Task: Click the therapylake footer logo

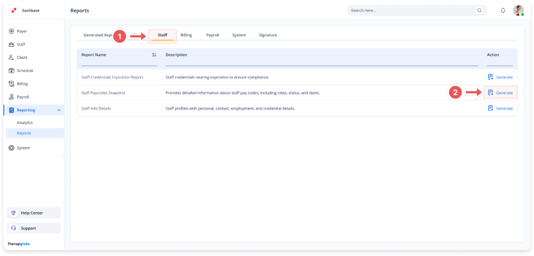Action: [x=18, y=244]
